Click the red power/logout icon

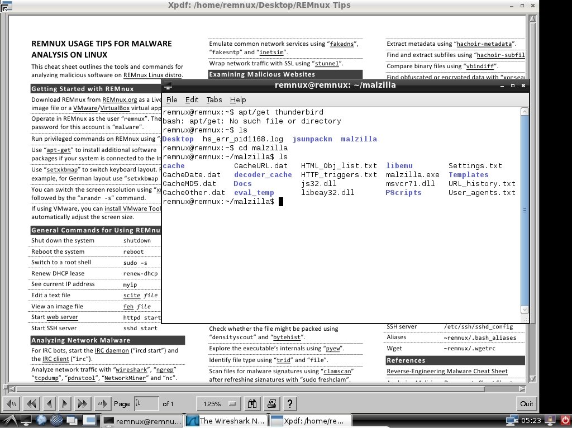565,421
